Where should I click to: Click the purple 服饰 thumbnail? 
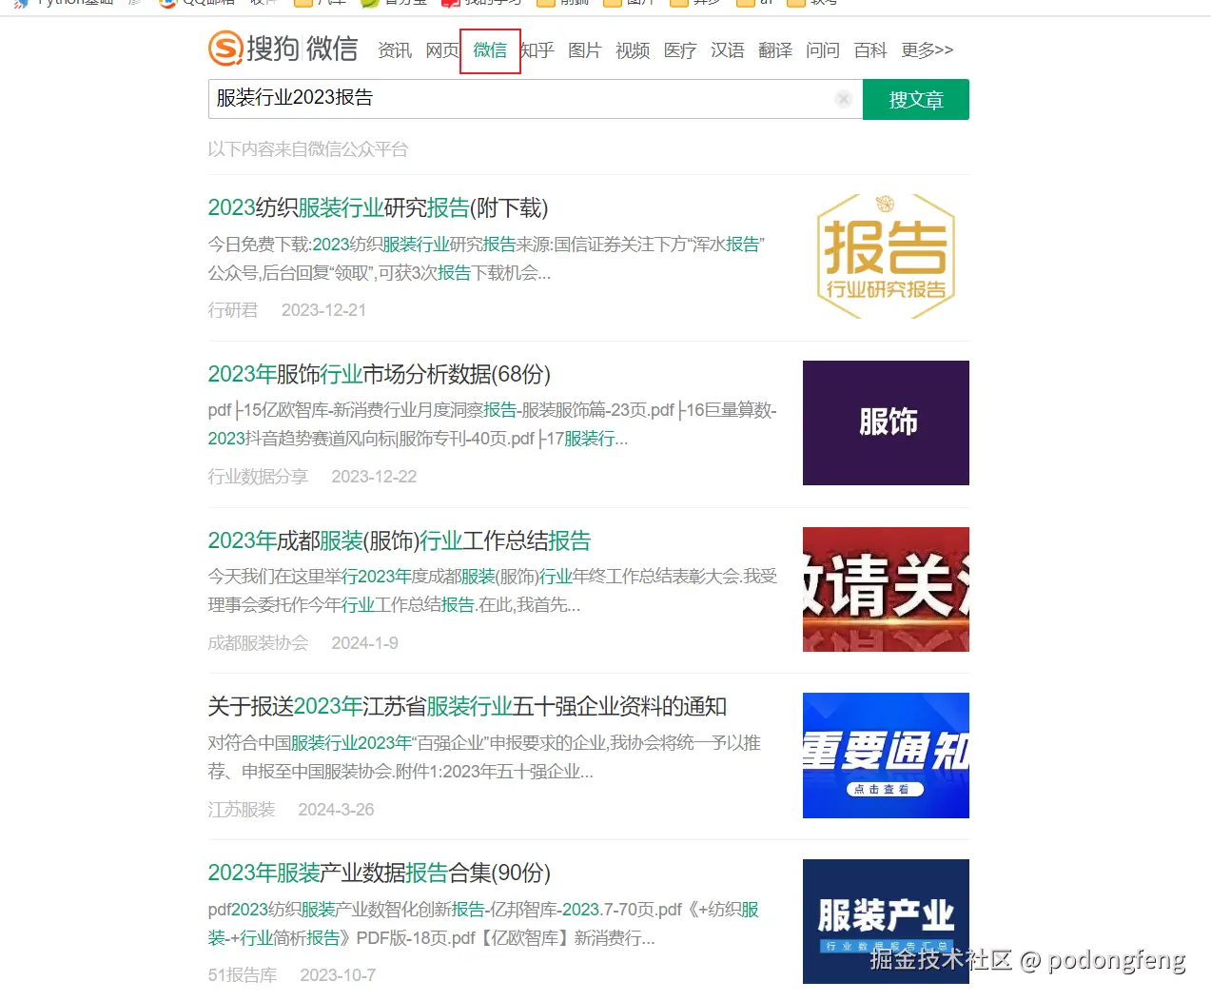pos(886,422)
